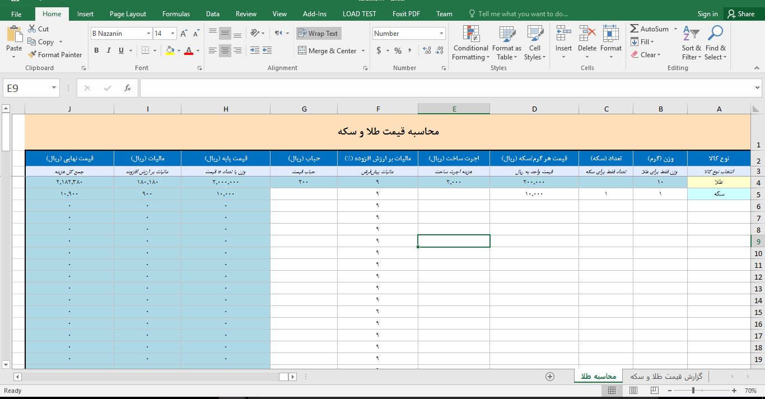Open the fill color dropdown arrow
This screenshot has width=765, height=399.
click(178, 50)
